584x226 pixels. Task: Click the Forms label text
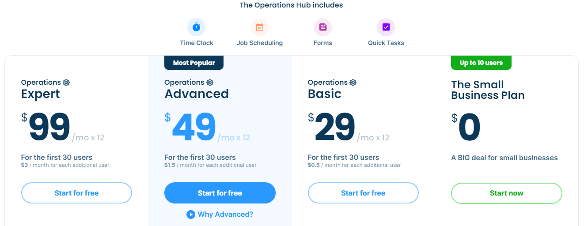(323, 43)
